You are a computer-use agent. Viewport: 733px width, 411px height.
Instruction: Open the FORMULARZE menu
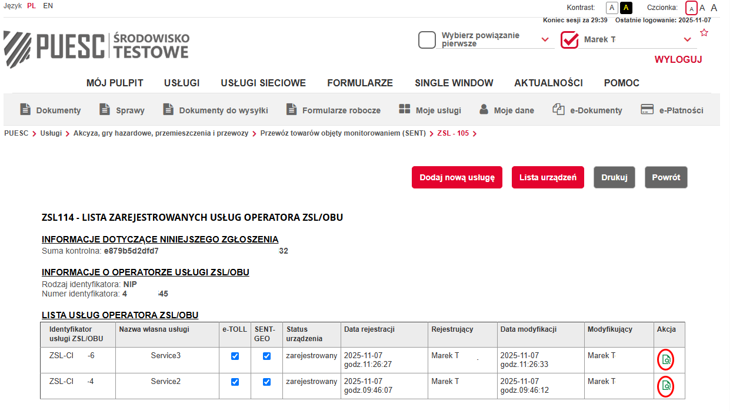tap(360, 83)
